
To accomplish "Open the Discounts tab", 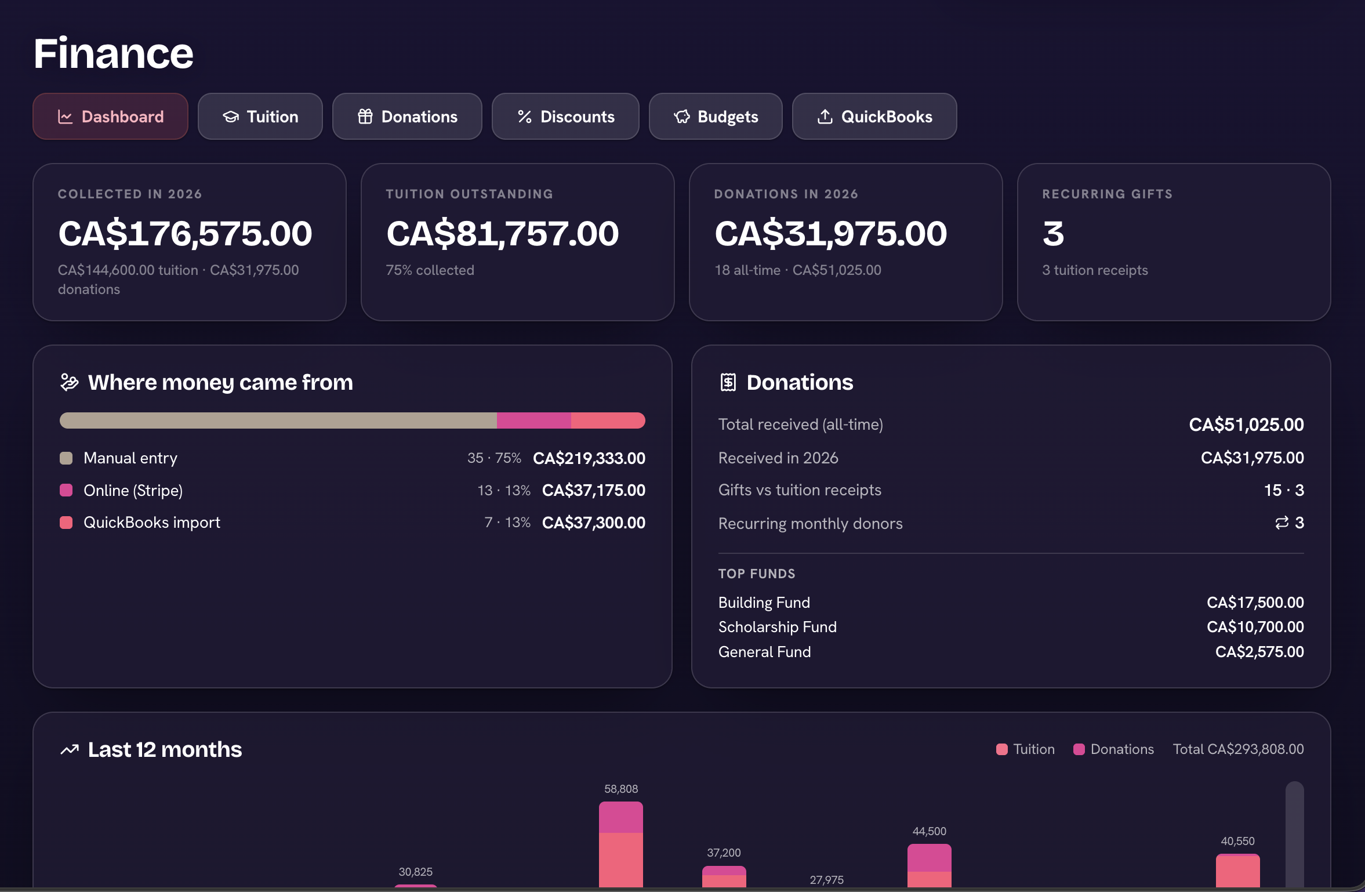I will [x=565, y=117].
